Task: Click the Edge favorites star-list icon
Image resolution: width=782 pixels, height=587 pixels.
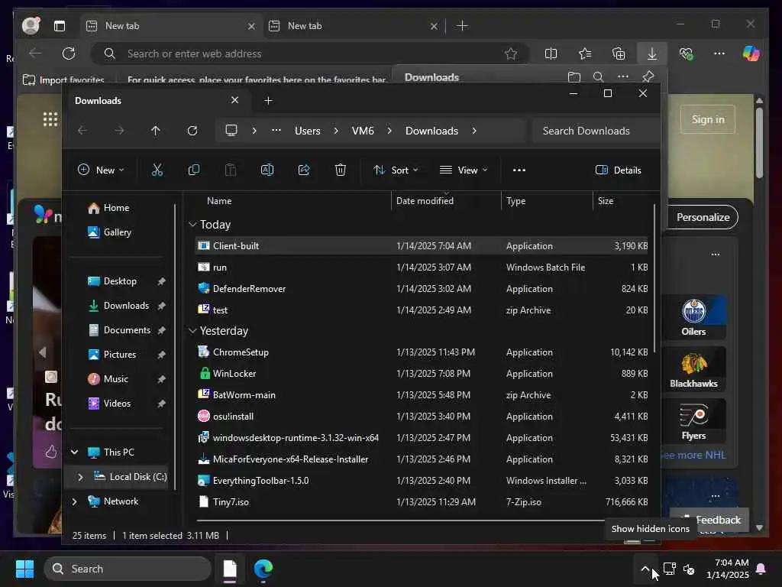Action: click(x=585, y=54)
